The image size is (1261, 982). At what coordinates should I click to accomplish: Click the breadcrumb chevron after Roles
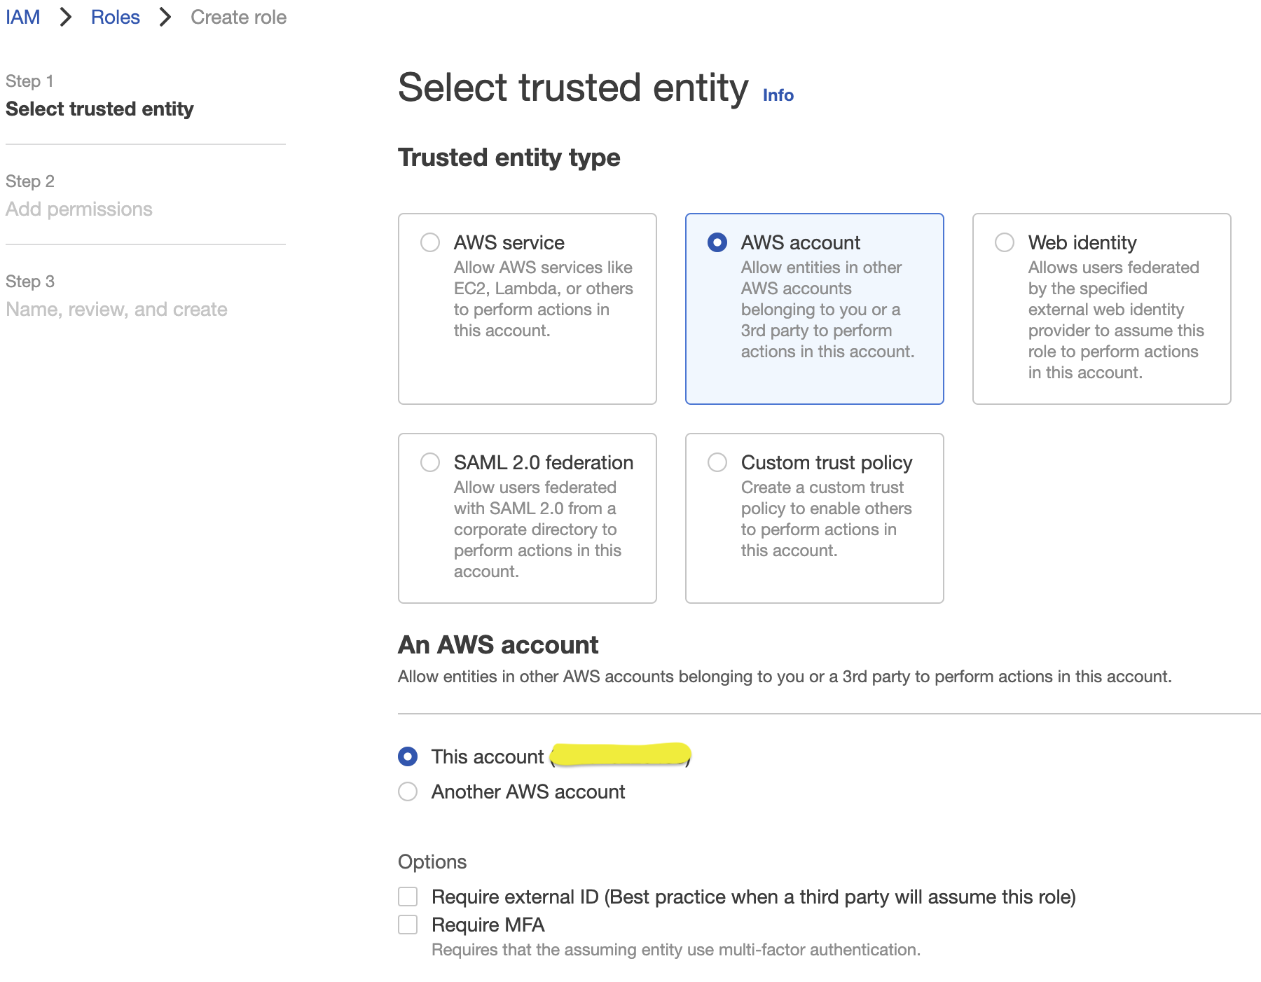(x=165, y=18)
